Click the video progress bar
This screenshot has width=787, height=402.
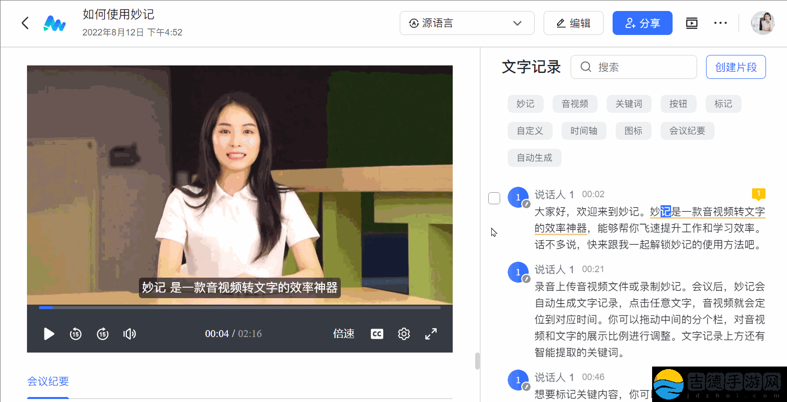[240, 308]
